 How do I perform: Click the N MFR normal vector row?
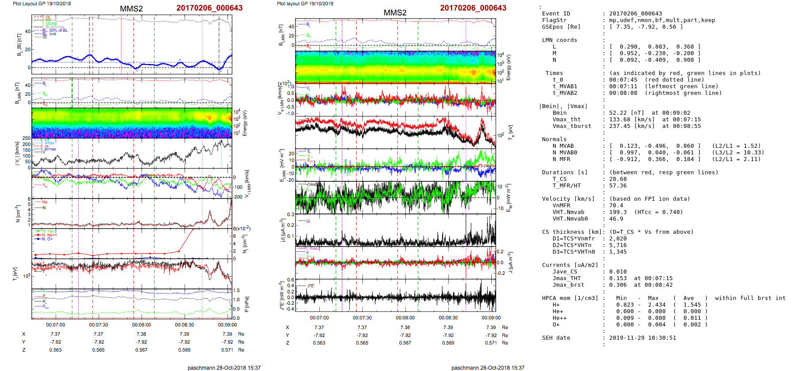click(657, 159)
